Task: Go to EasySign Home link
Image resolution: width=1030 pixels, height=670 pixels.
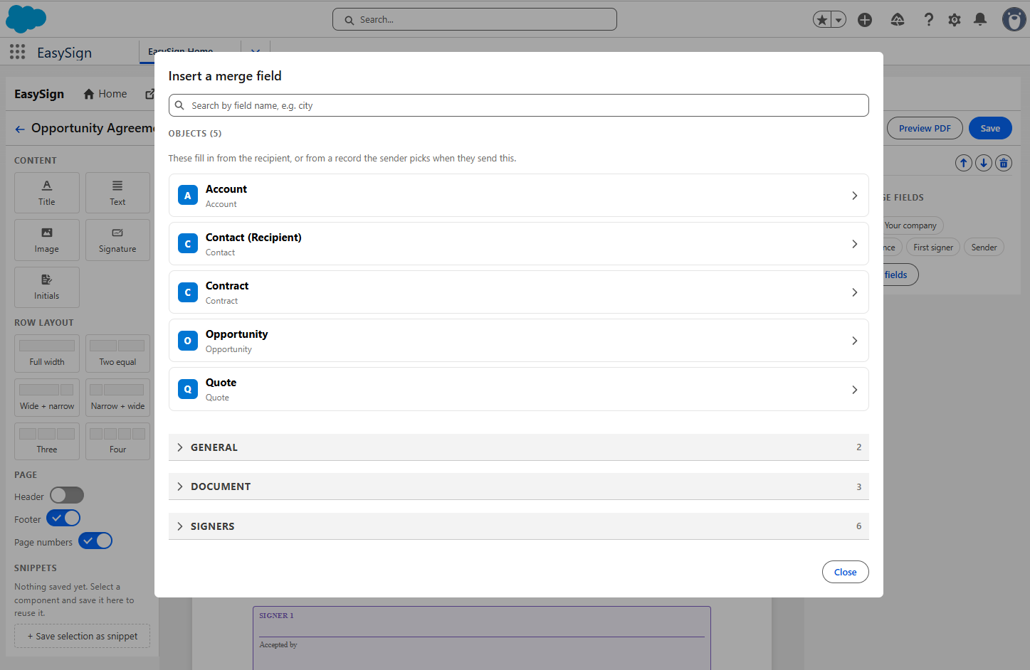Action: [105, 94]
